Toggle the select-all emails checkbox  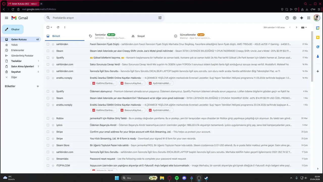[x=48, y=27]
